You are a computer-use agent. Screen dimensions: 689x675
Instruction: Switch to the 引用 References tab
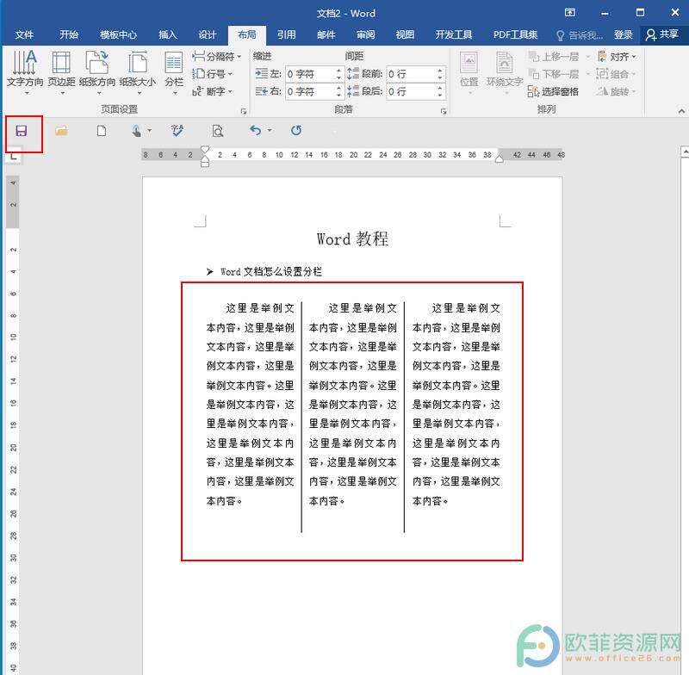click(x=287, y=34)
